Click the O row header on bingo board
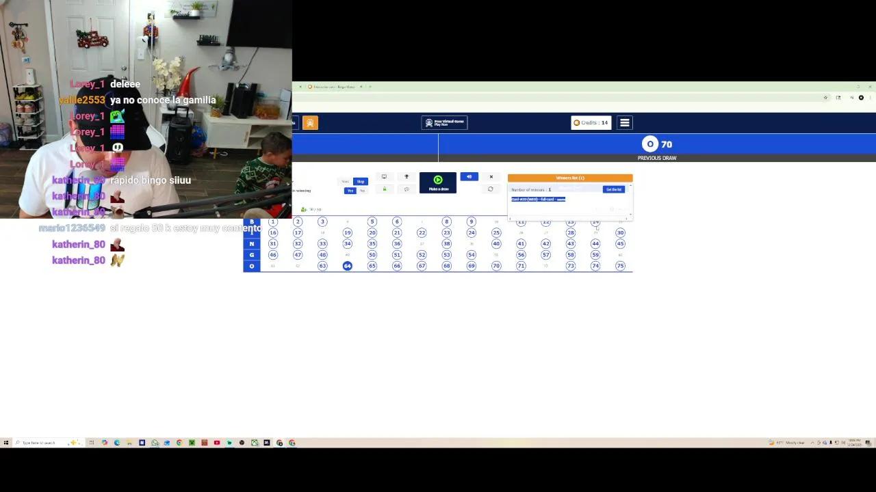 click(252, 266)
